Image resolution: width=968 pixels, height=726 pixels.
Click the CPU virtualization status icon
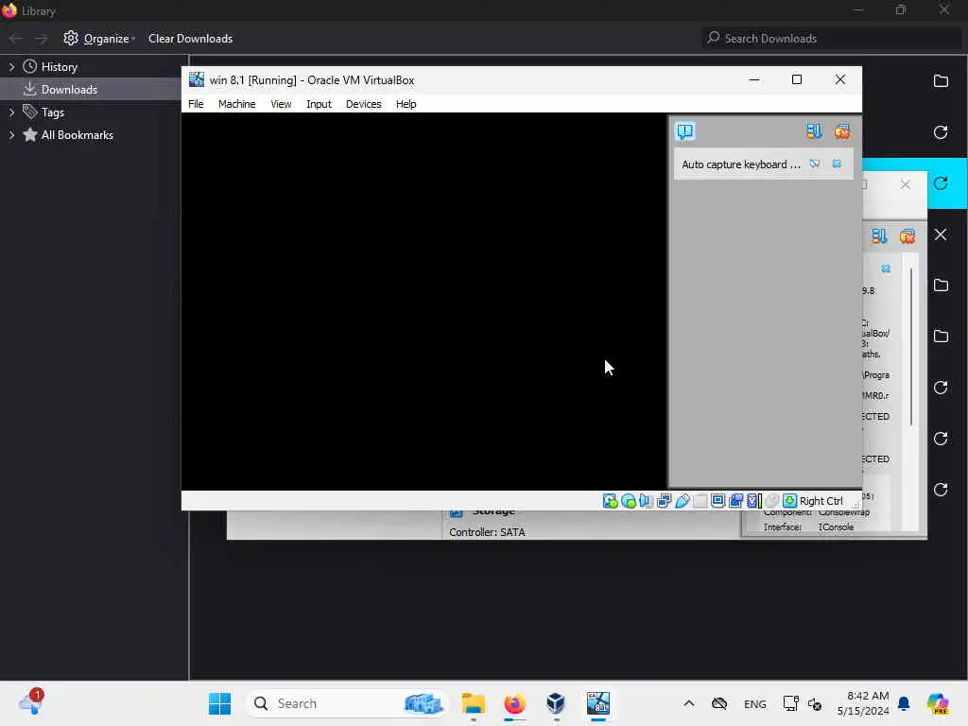tap(753, 501)
